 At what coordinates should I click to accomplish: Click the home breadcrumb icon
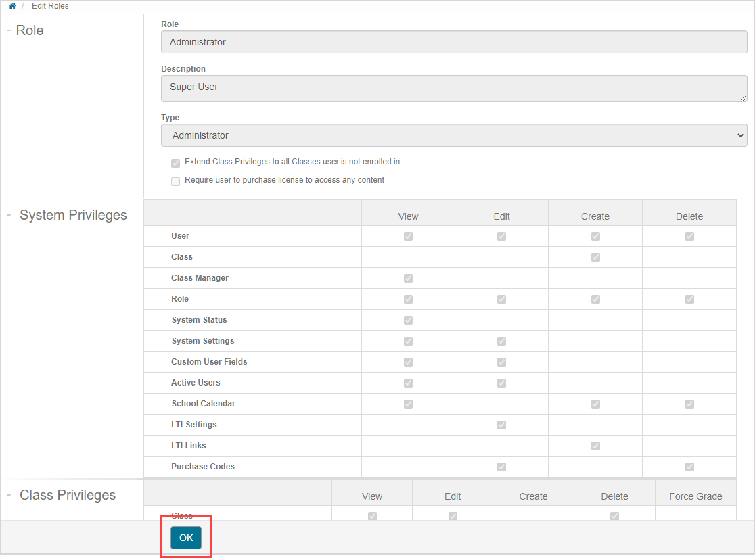[x=12, y=5]
